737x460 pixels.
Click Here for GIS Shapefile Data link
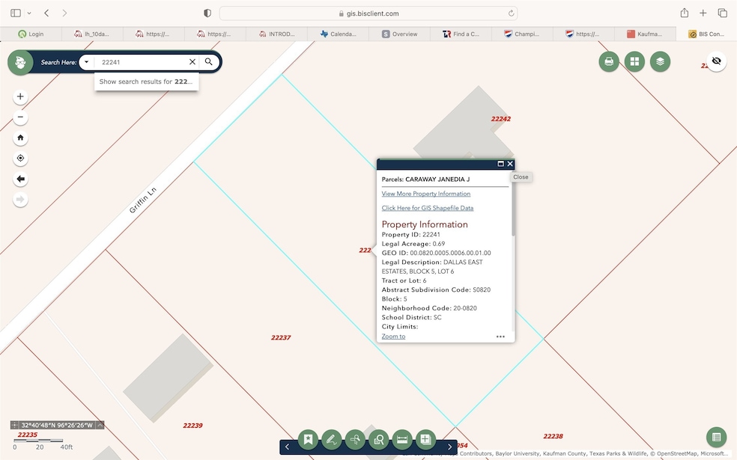tap(427, 208)
